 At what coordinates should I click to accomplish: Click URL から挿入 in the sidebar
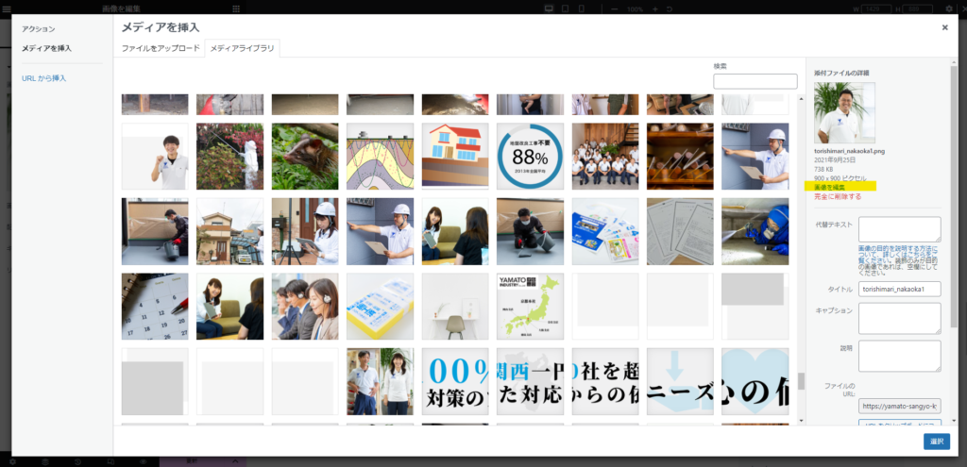[43, 78]
